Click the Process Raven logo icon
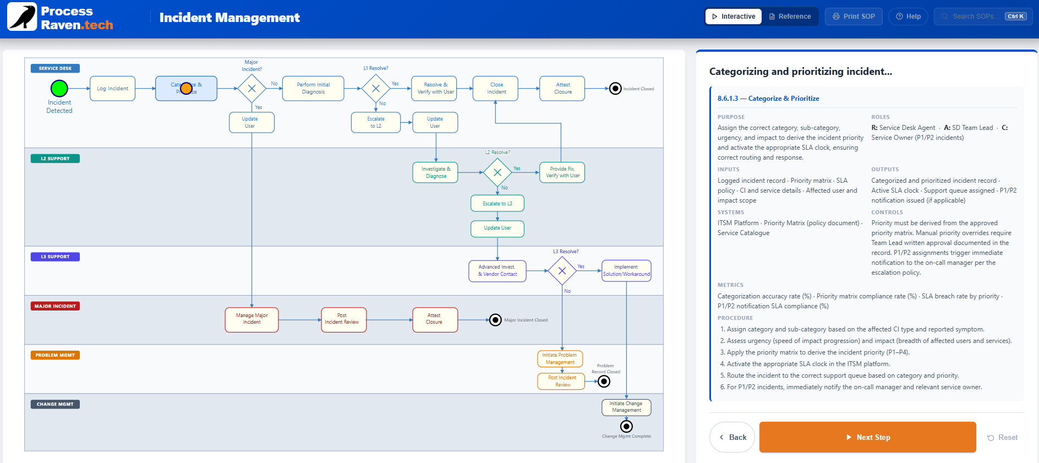 tap(22, 17)
